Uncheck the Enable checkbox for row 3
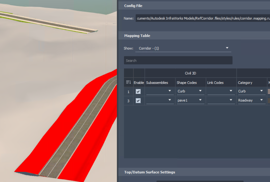 pos(138,101)
